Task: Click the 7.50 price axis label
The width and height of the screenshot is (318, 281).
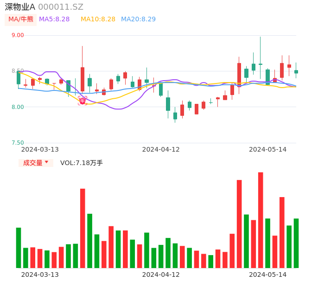Action: click(17, 143)
